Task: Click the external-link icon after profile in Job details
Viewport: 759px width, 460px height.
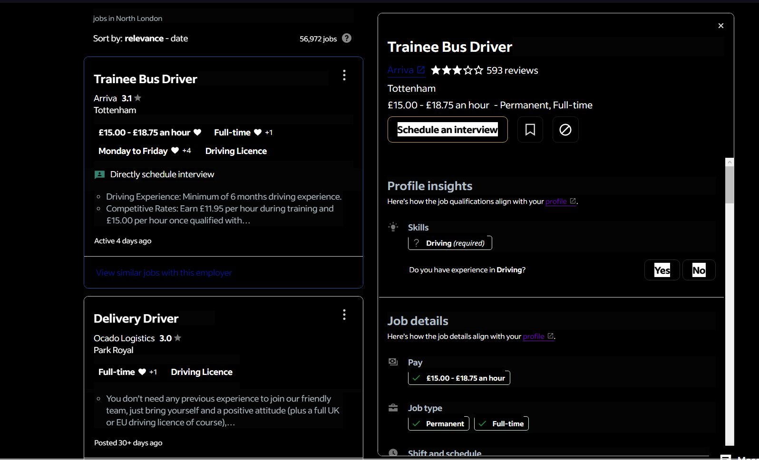Action: click(x=551, y=336)
